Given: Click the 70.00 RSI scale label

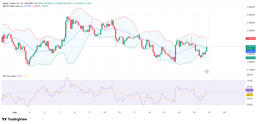Looking at the screenshot, I should [x=250, y=81].
